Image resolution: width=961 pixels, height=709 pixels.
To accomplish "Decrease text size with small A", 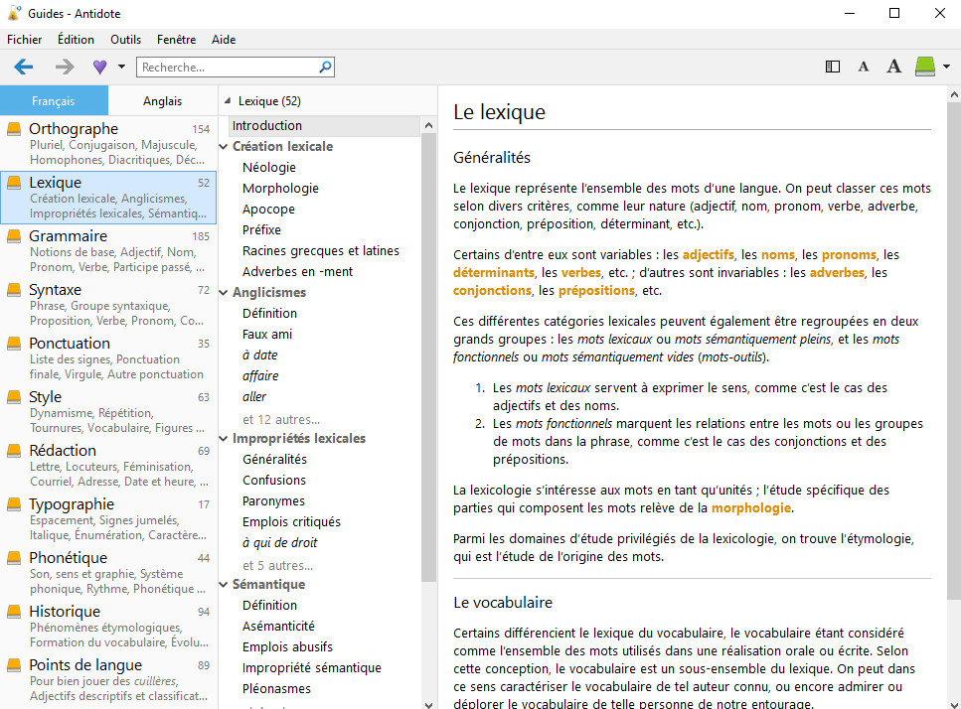I will point(863,67).
